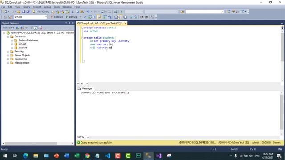Click the Comment out selected lines icon

click(x=131, y=17)
